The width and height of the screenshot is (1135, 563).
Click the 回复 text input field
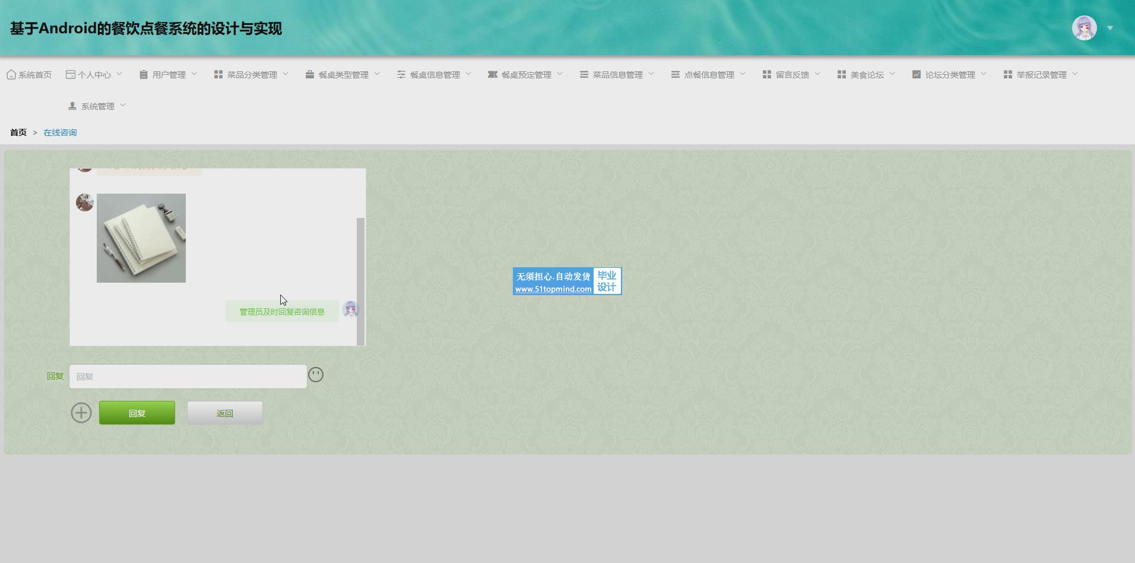[x=188, y=377]
